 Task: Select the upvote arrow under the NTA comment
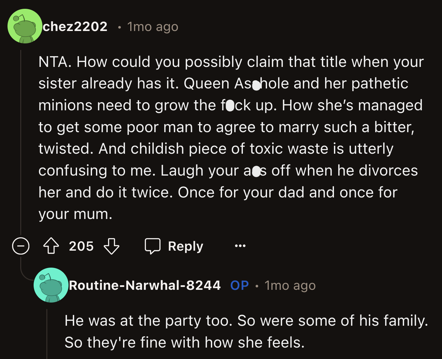(x=51, y=246)
